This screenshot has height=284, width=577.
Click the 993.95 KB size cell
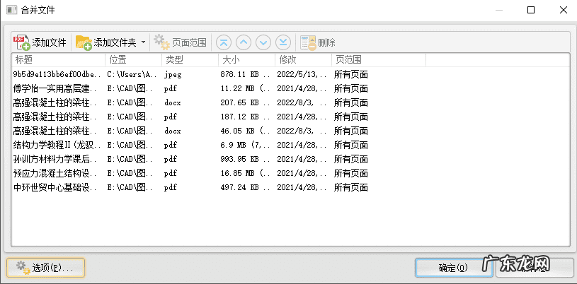point(246,159)
